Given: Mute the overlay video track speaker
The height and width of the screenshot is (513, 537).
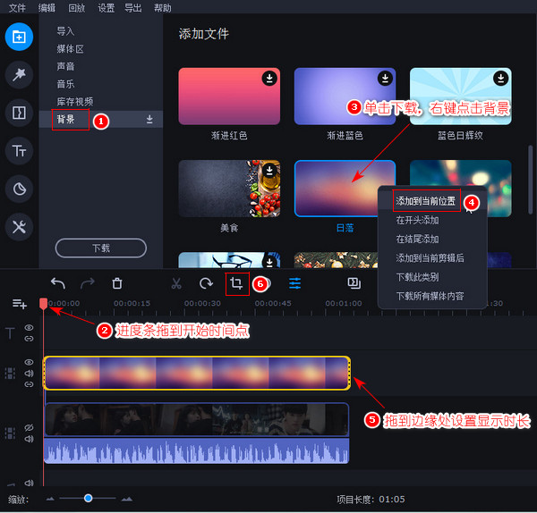Looking at the screenshot, I should [30, 373].
